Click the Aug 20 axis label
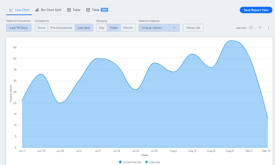This screenshot has width=275, height=165. (x=211, y=151)
